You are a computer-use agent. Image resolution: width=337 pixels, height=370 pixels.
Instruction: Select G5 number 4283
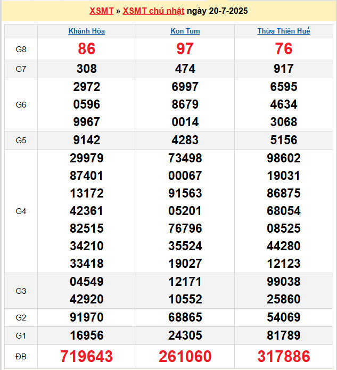pyautogui.click(x=185, y=140)
